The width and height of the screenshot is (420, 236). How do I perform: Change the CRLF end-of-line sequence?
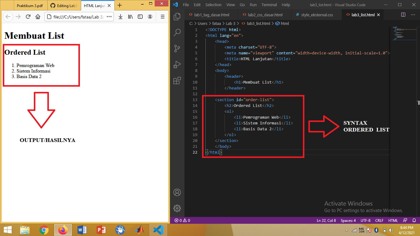379,220
